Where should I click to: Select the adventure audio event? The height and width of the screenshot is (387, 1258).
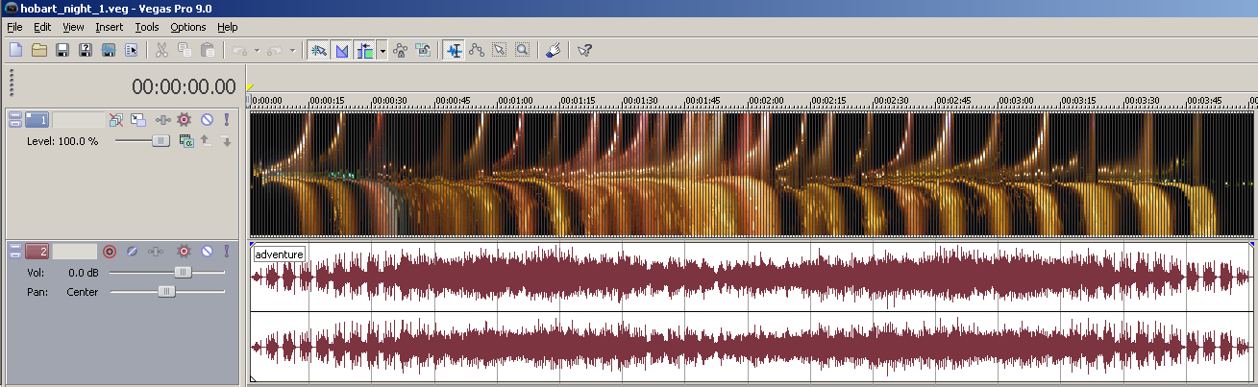point(752,312)
